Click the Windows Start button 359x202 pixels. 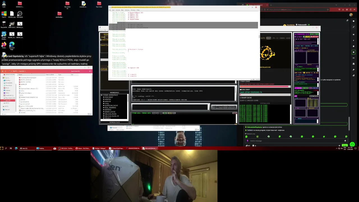click(2, 148)
